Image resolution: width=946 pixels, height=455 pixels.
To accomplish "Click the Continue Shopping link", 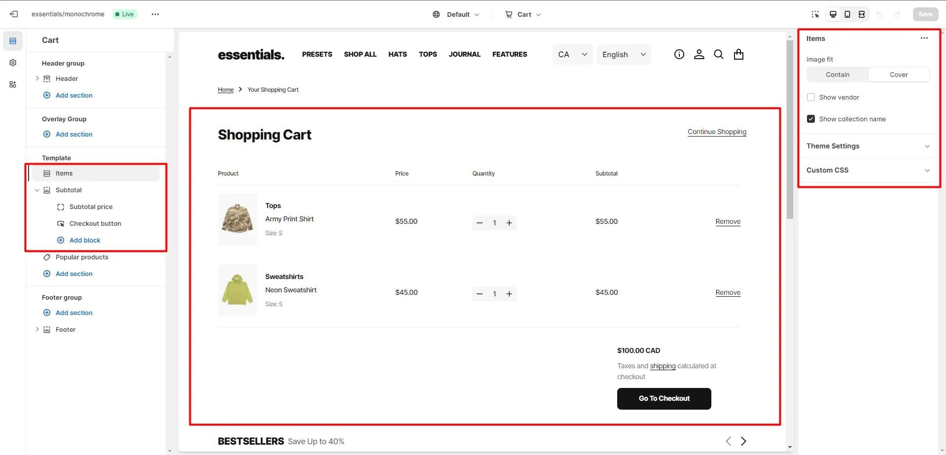I will (717, 132).
